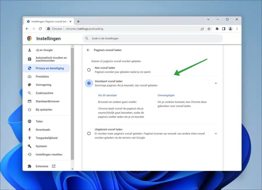Viewport: 262px width, 190px height.
Task: Open a new tab with plus button
Action: coord(78,21)
